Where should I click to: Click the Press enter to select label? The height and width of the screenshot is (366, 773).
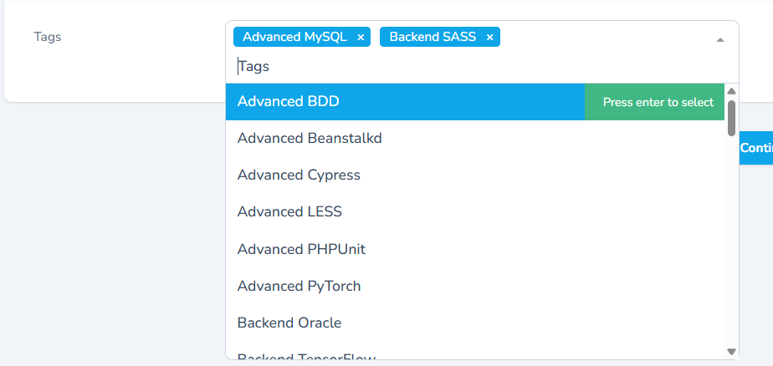coord(658,102)
